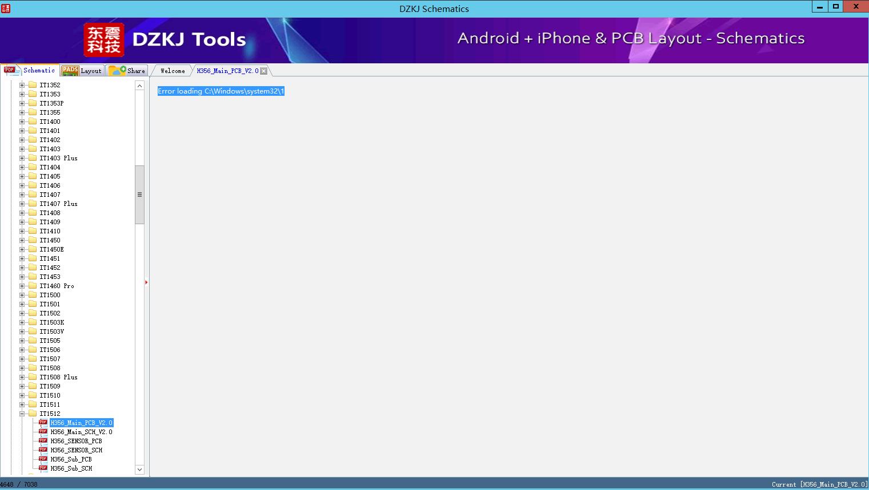This screenshot has width=869, height=490.
Task: Open the Share tab
Action: 127,71
